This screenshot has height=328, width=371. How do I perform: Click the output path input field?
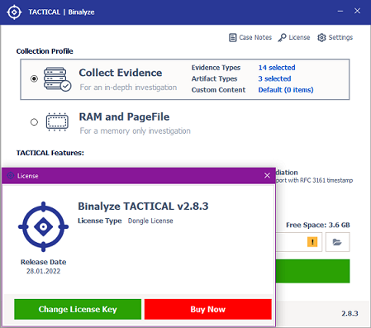point(299,242)
